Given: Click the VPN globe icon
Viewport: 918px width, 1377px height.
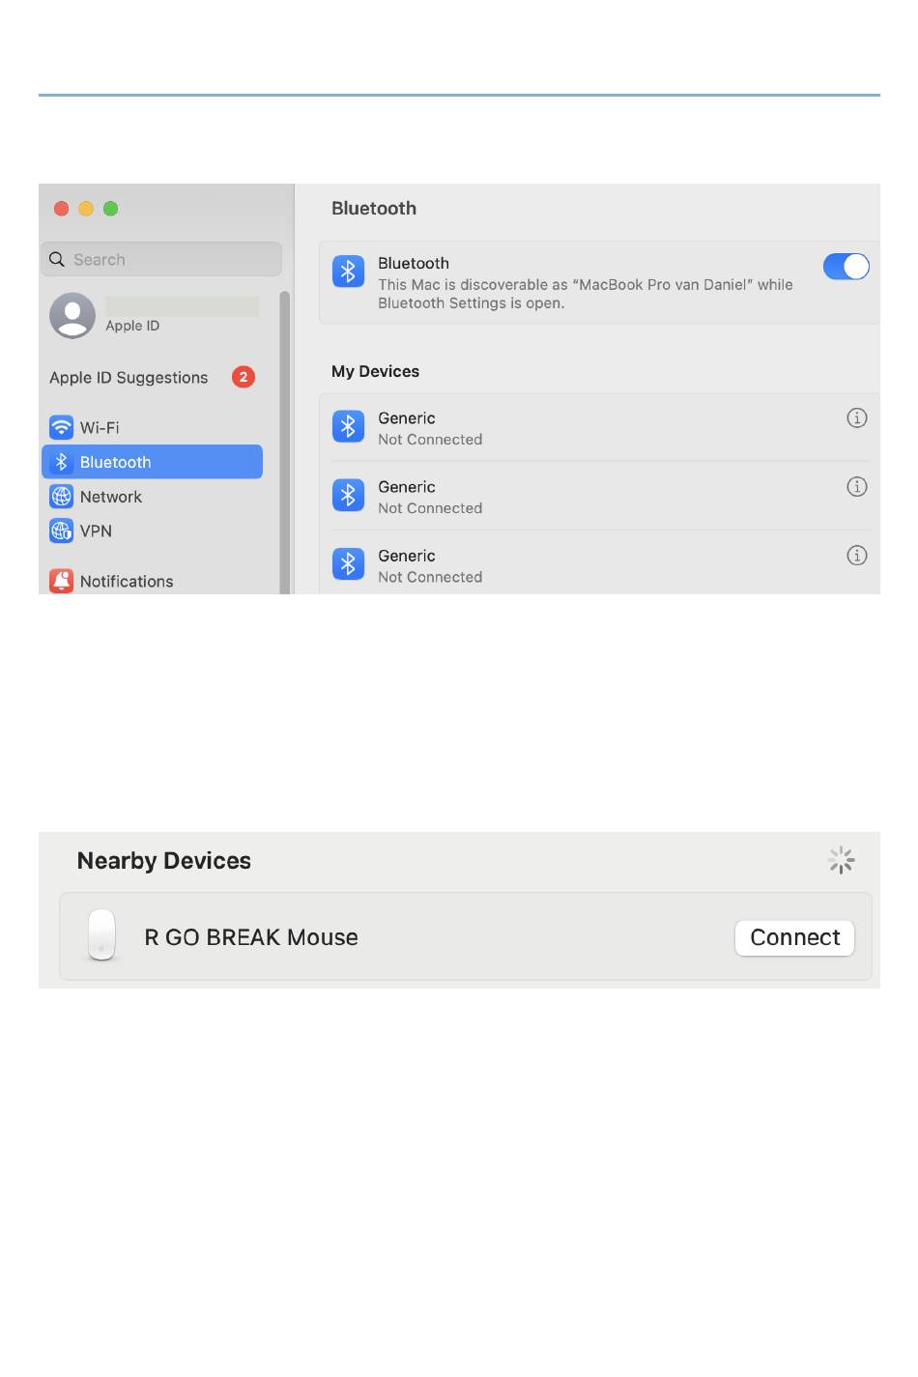Looking at the screenshot, I should tap(61, 531).
